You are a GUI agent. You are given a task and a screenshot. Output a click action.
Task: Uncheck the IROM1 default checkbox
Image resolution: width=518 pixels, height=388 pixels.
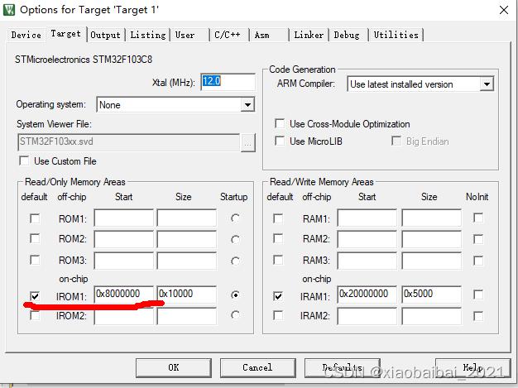click(x=35, y=296)
